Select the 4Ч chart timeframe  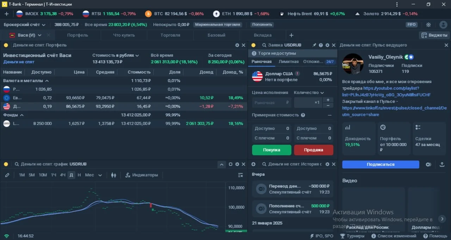coord(63,175)
